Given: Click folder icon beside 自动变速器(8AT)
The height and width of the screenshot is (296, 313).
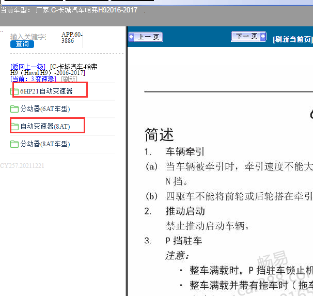Looking at the screenshot, I should pyautogui.click(x=14, y=127).
